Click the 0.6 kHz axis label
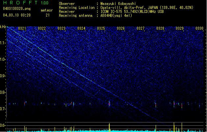The width and height of the screenshot is (207, 132). pos(3,125)
